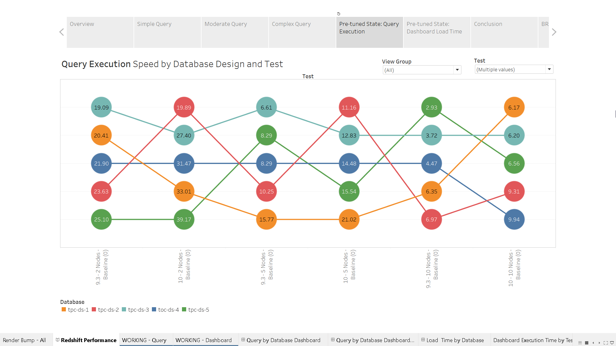Click the story revert arrow icon

[339, 14]
